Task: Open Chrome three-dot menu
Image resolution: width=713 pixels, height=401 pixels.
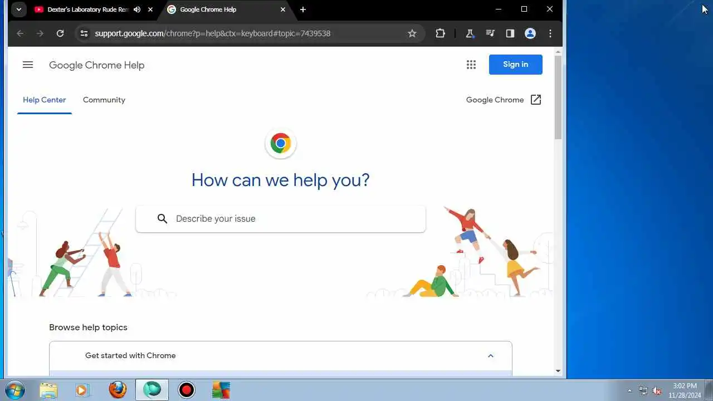Action: tap(550, 33)
